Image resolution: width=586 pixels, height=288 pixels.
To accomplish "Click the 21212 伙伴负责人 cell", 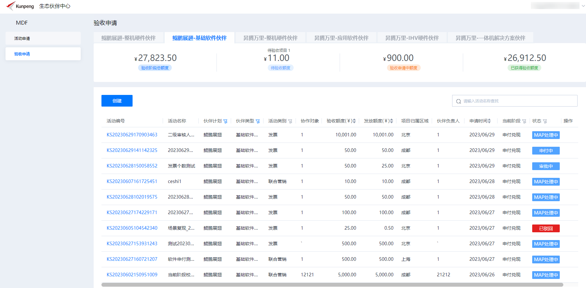I will [443, 275].
